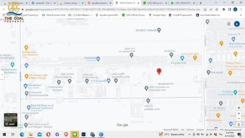Viewport: 245px width, 138px height.
Task: Open Task View on taskbar
Action: (x=13, y=134)
